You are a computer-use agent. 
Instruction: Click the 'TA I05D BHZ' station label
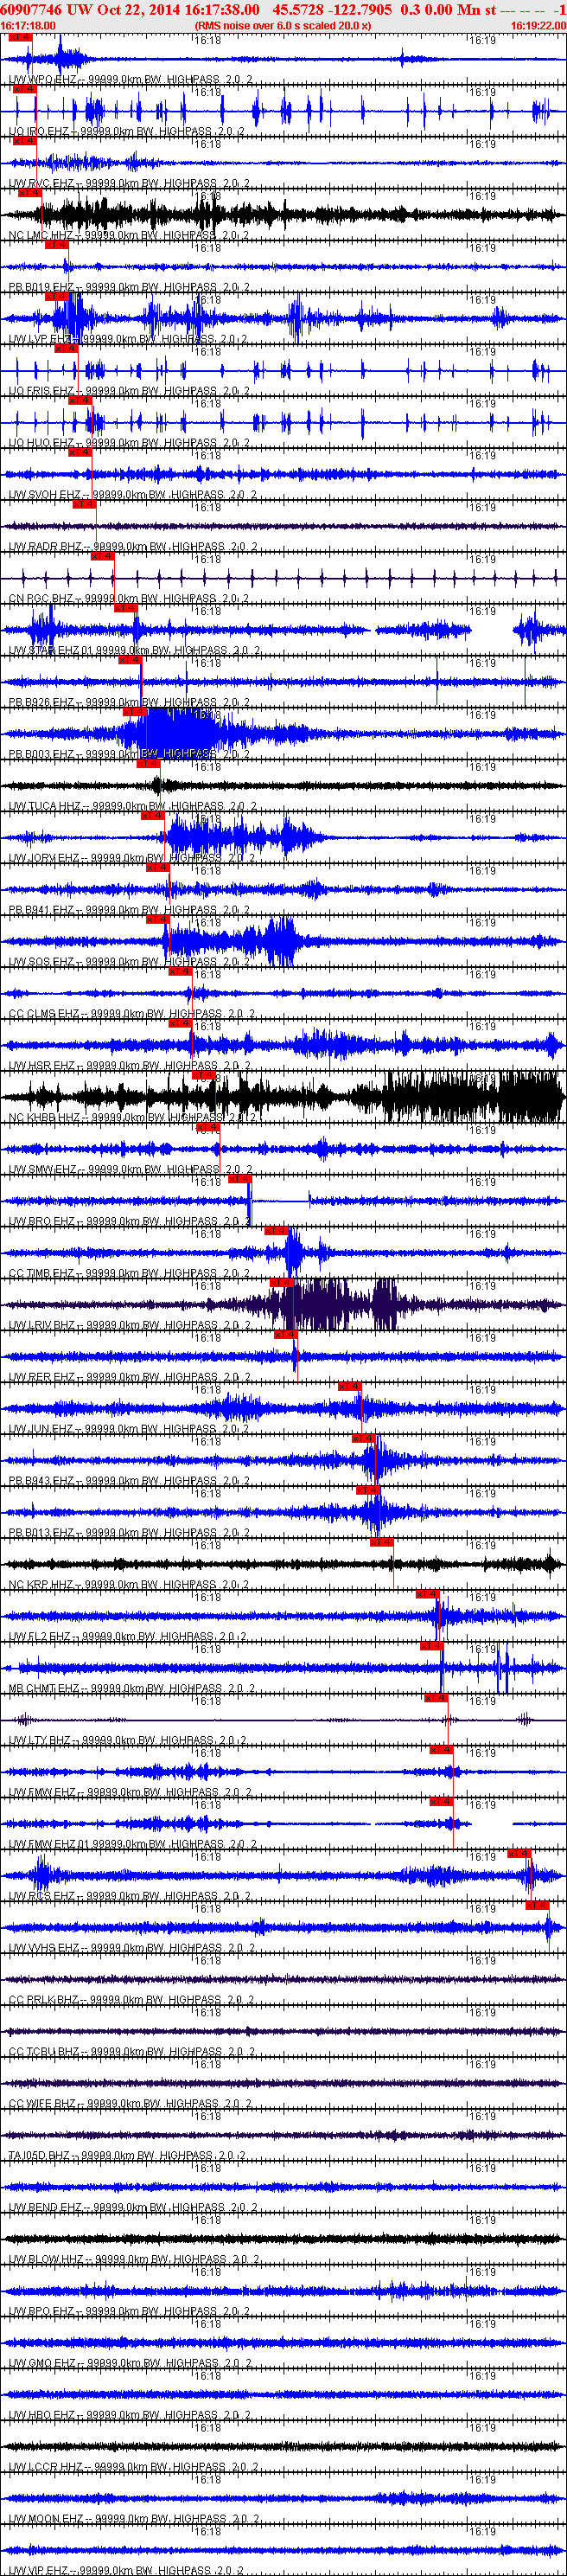(x=40, y=2157)
